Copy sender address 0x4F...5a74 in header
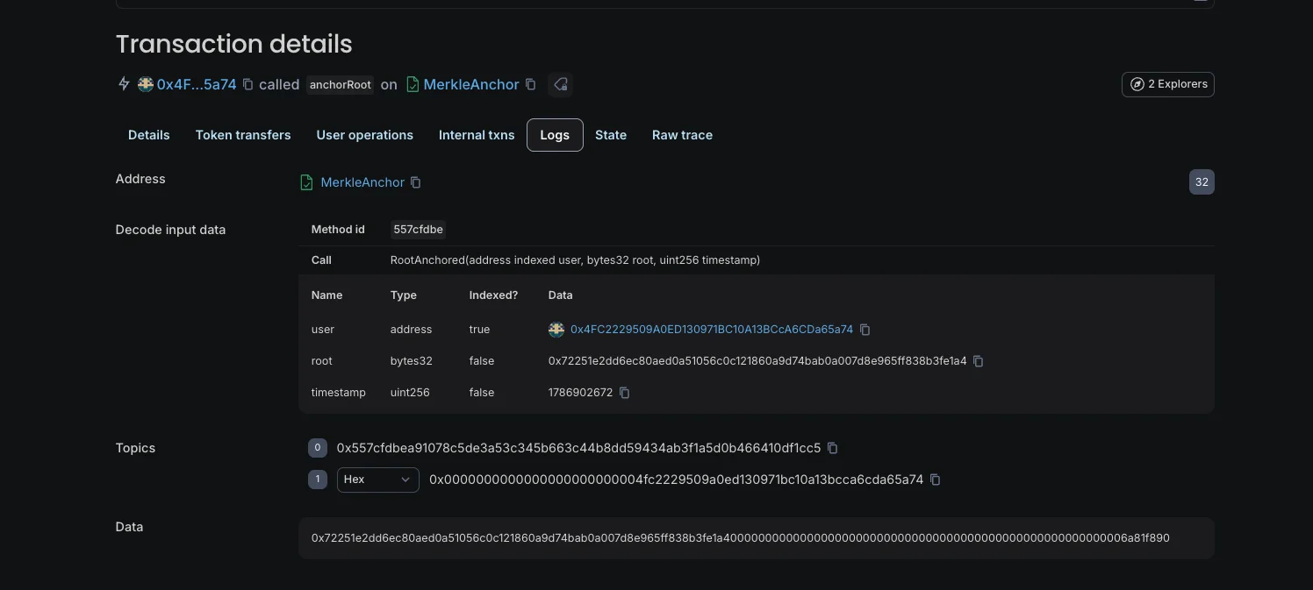 click(x=248, y=84)
